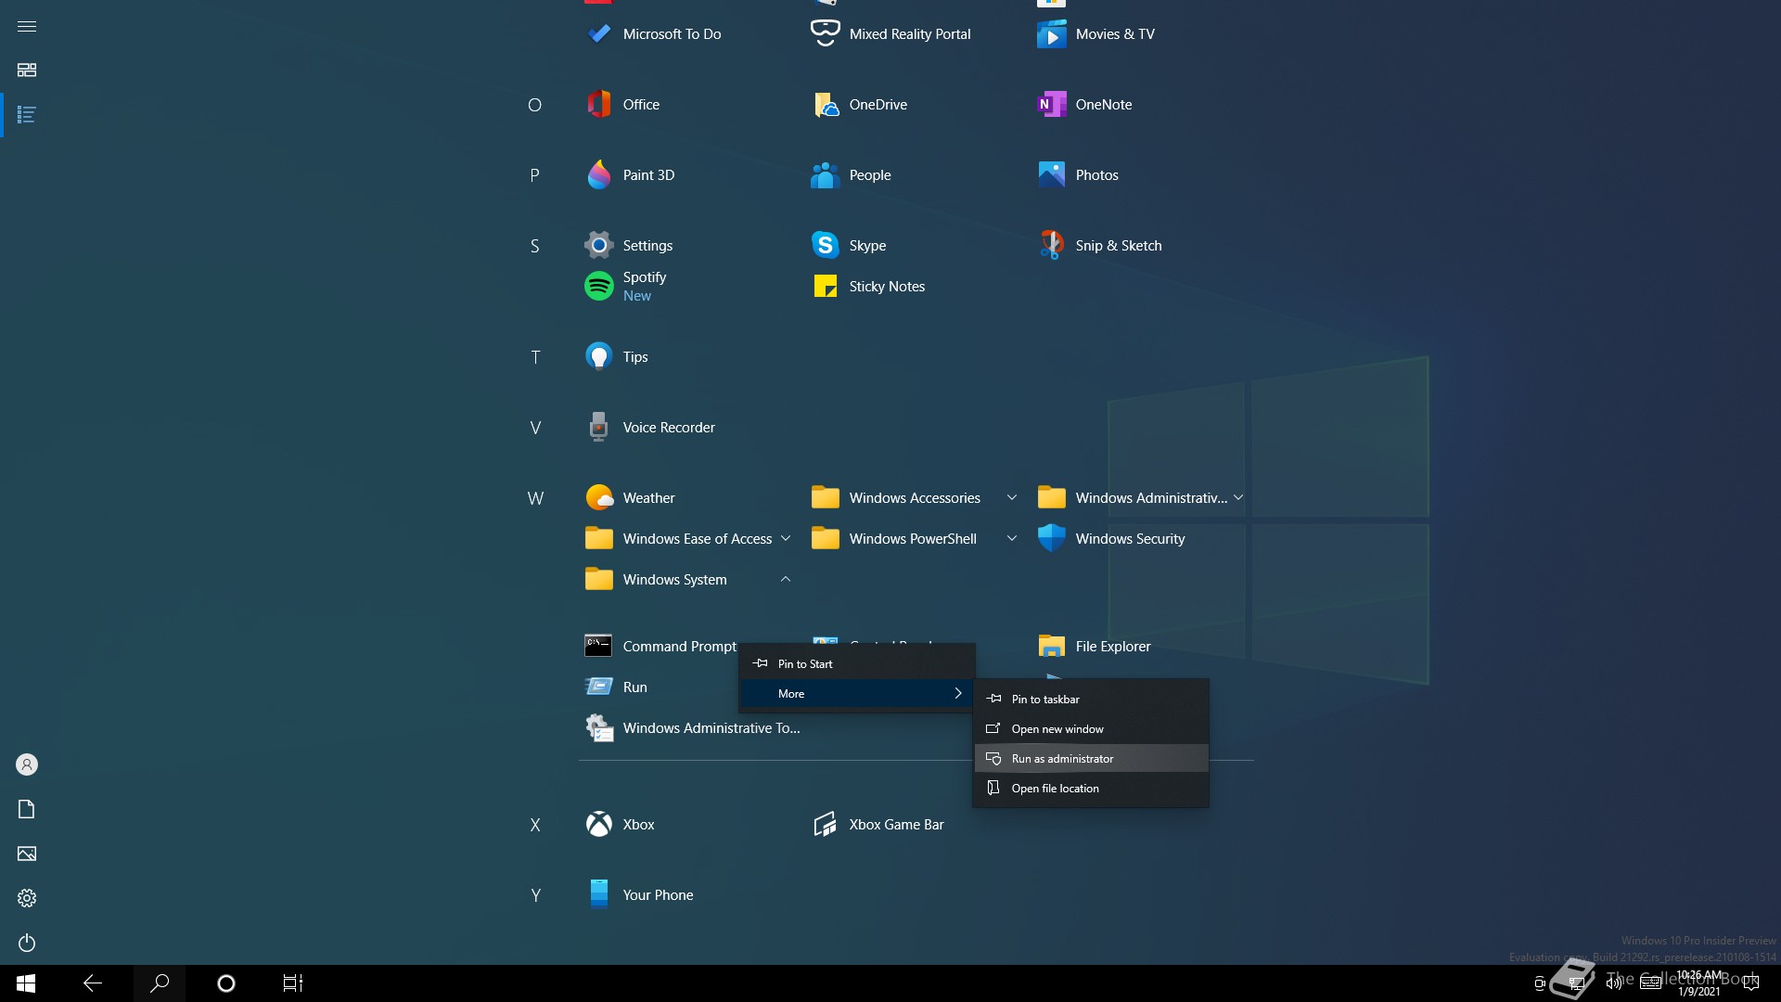This screenshot has height=1002, width=1781.
Task: Open the Weather app
Action: tap(630, 498)
